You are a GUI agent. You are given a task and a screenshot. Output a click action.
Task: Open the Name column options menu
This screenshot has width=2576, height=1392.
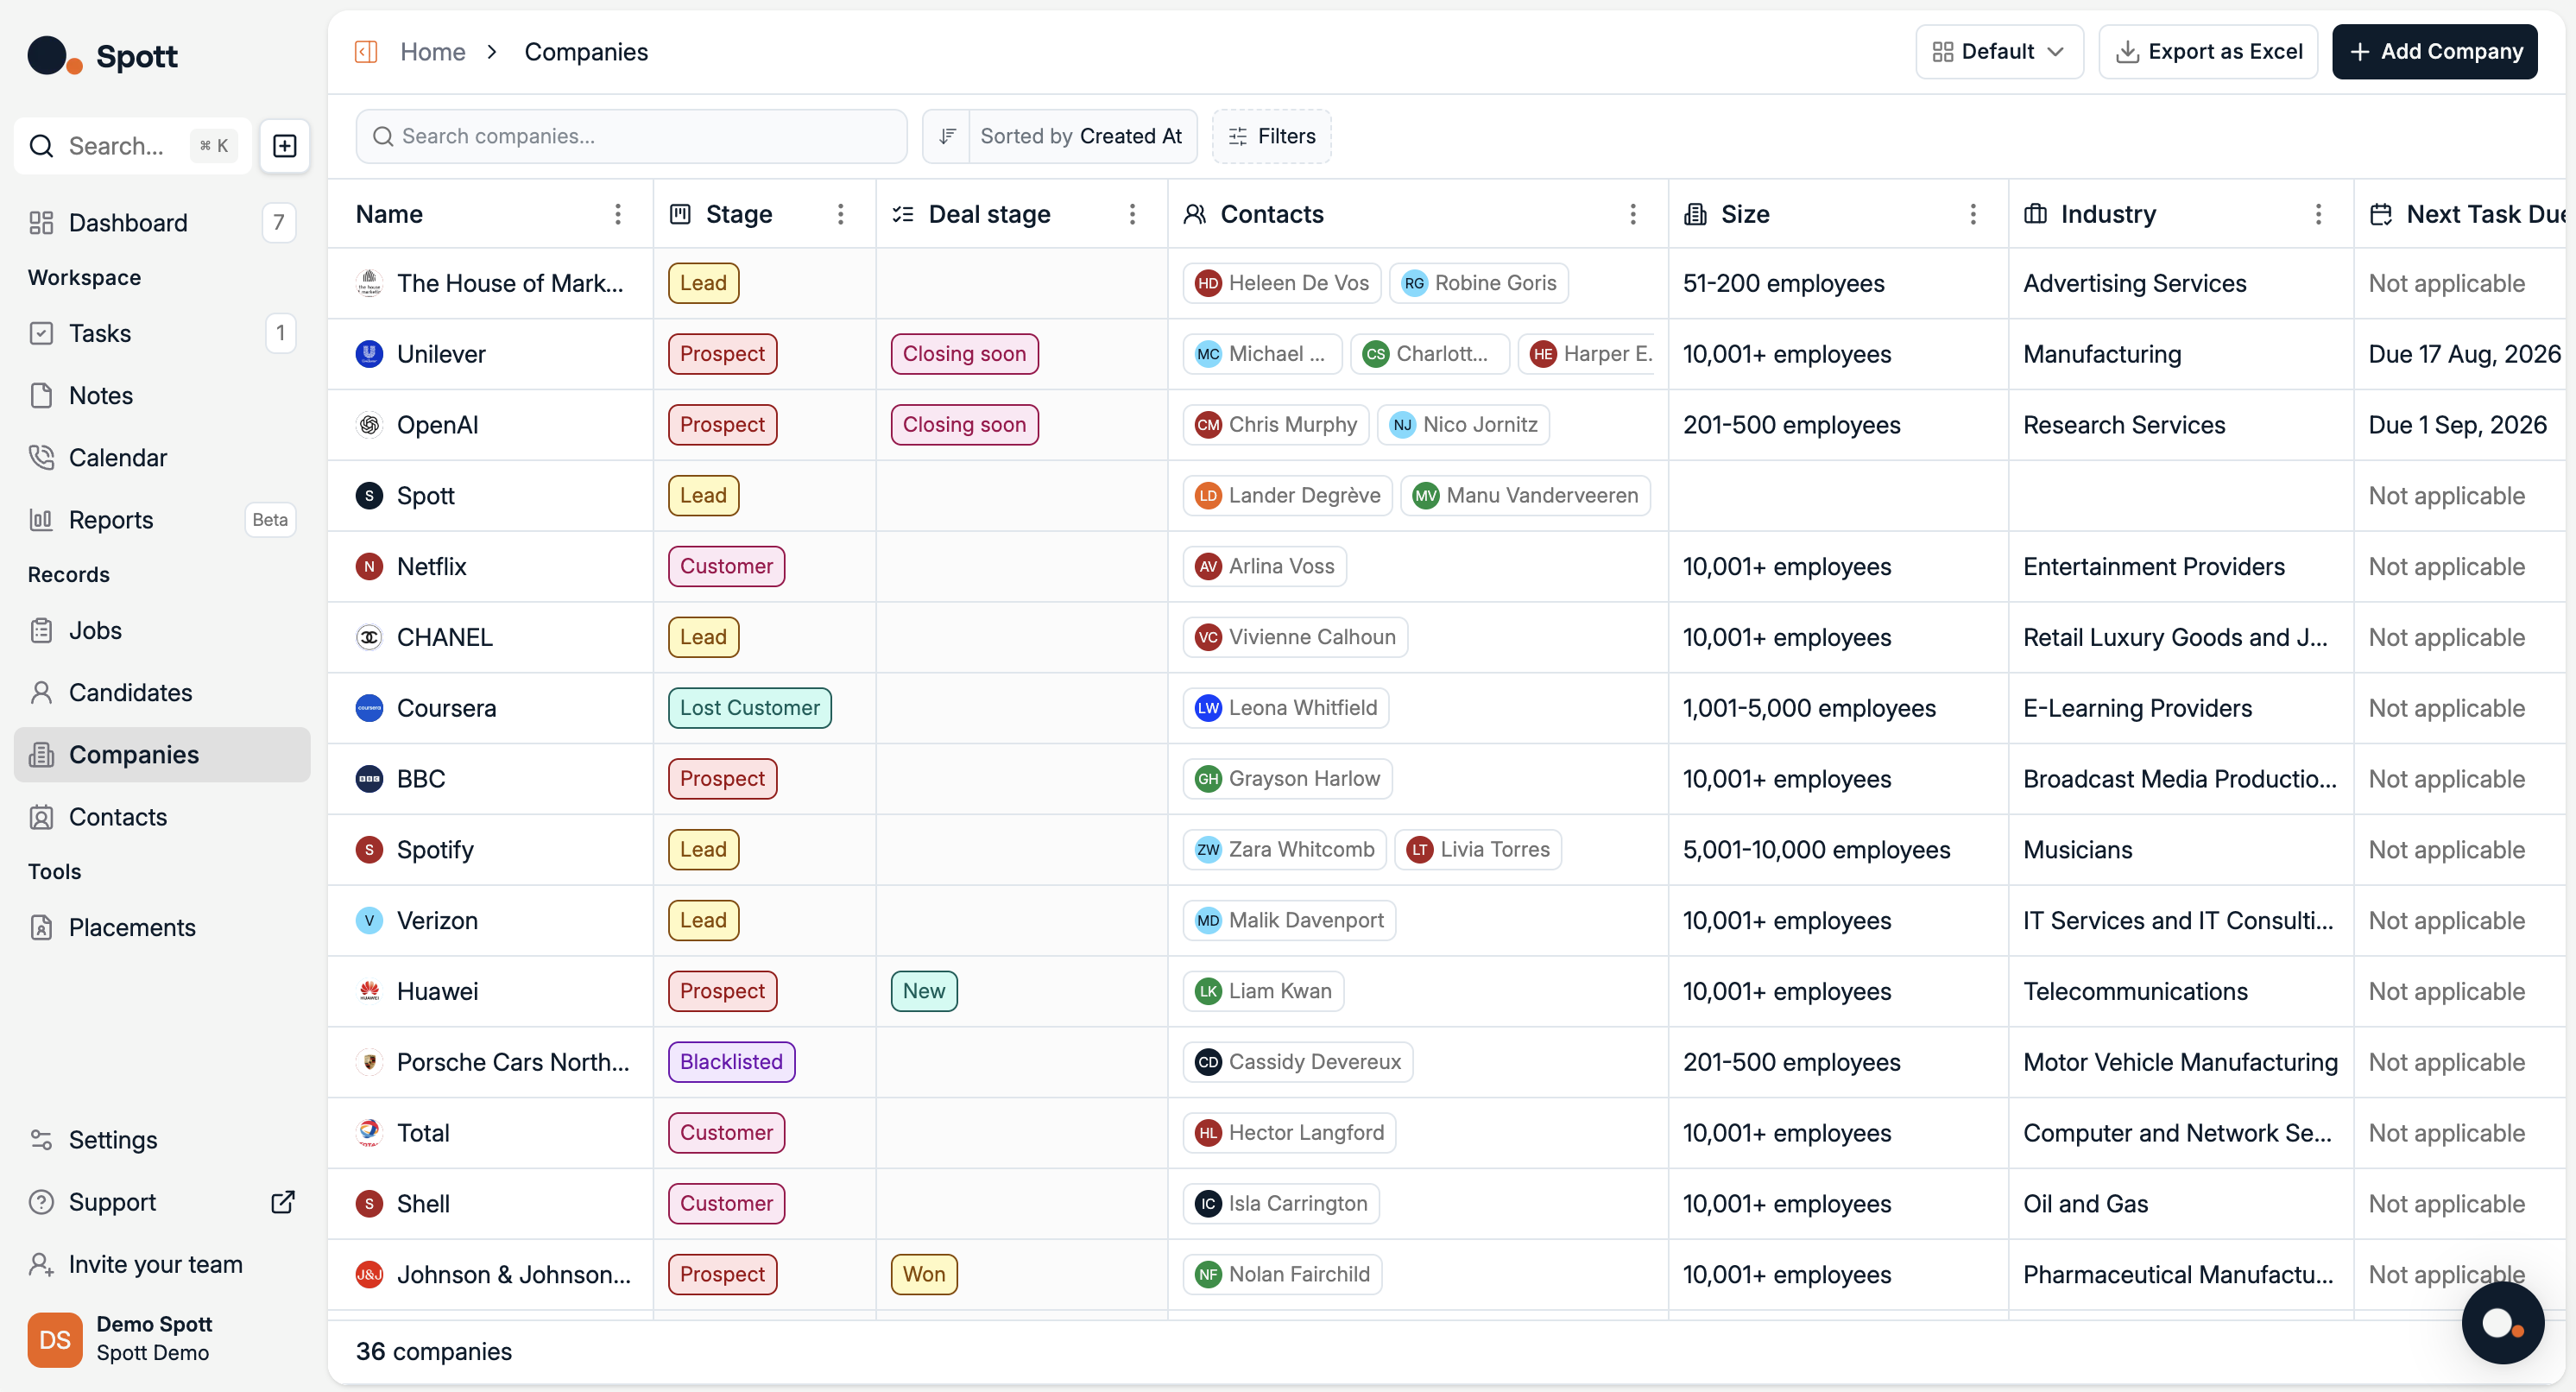point(618,214)
